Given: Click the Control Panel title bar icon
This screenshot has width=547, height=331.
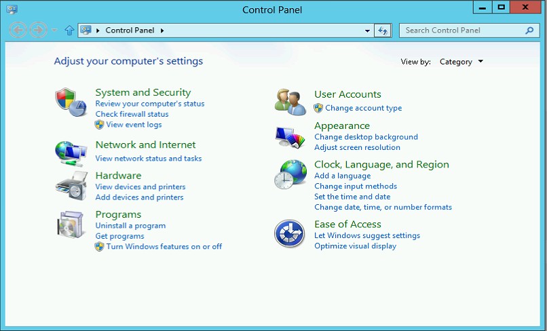Looking at the screenshot, I should point(12,9).
